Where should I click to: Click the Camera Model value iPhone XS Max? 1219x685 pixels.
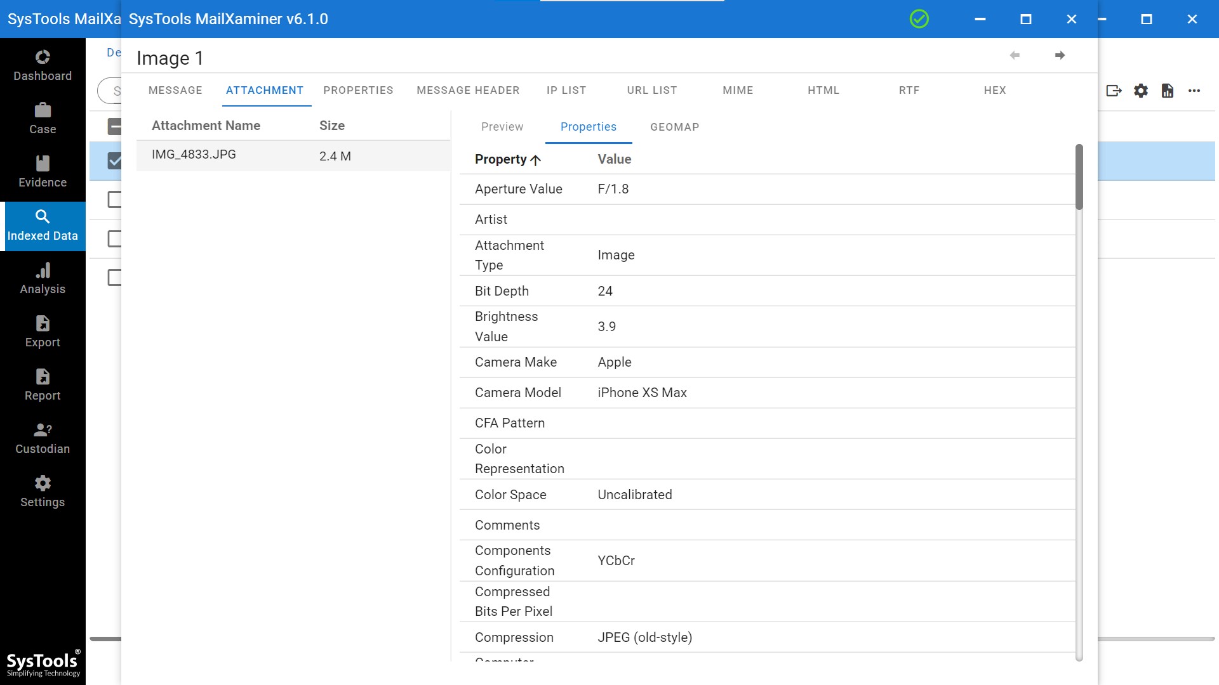point(642,393)
